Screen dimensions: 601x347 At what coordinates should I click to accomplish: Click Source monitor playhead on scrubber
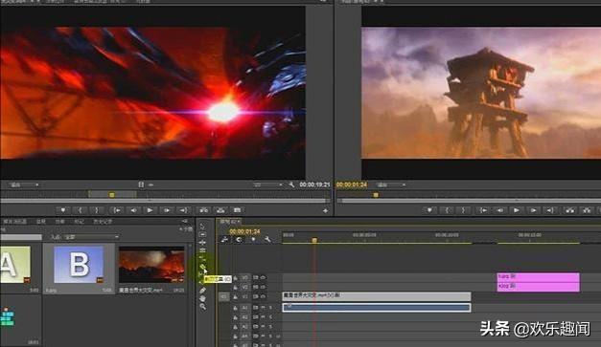pyautogui.click(x=111, y=195)
